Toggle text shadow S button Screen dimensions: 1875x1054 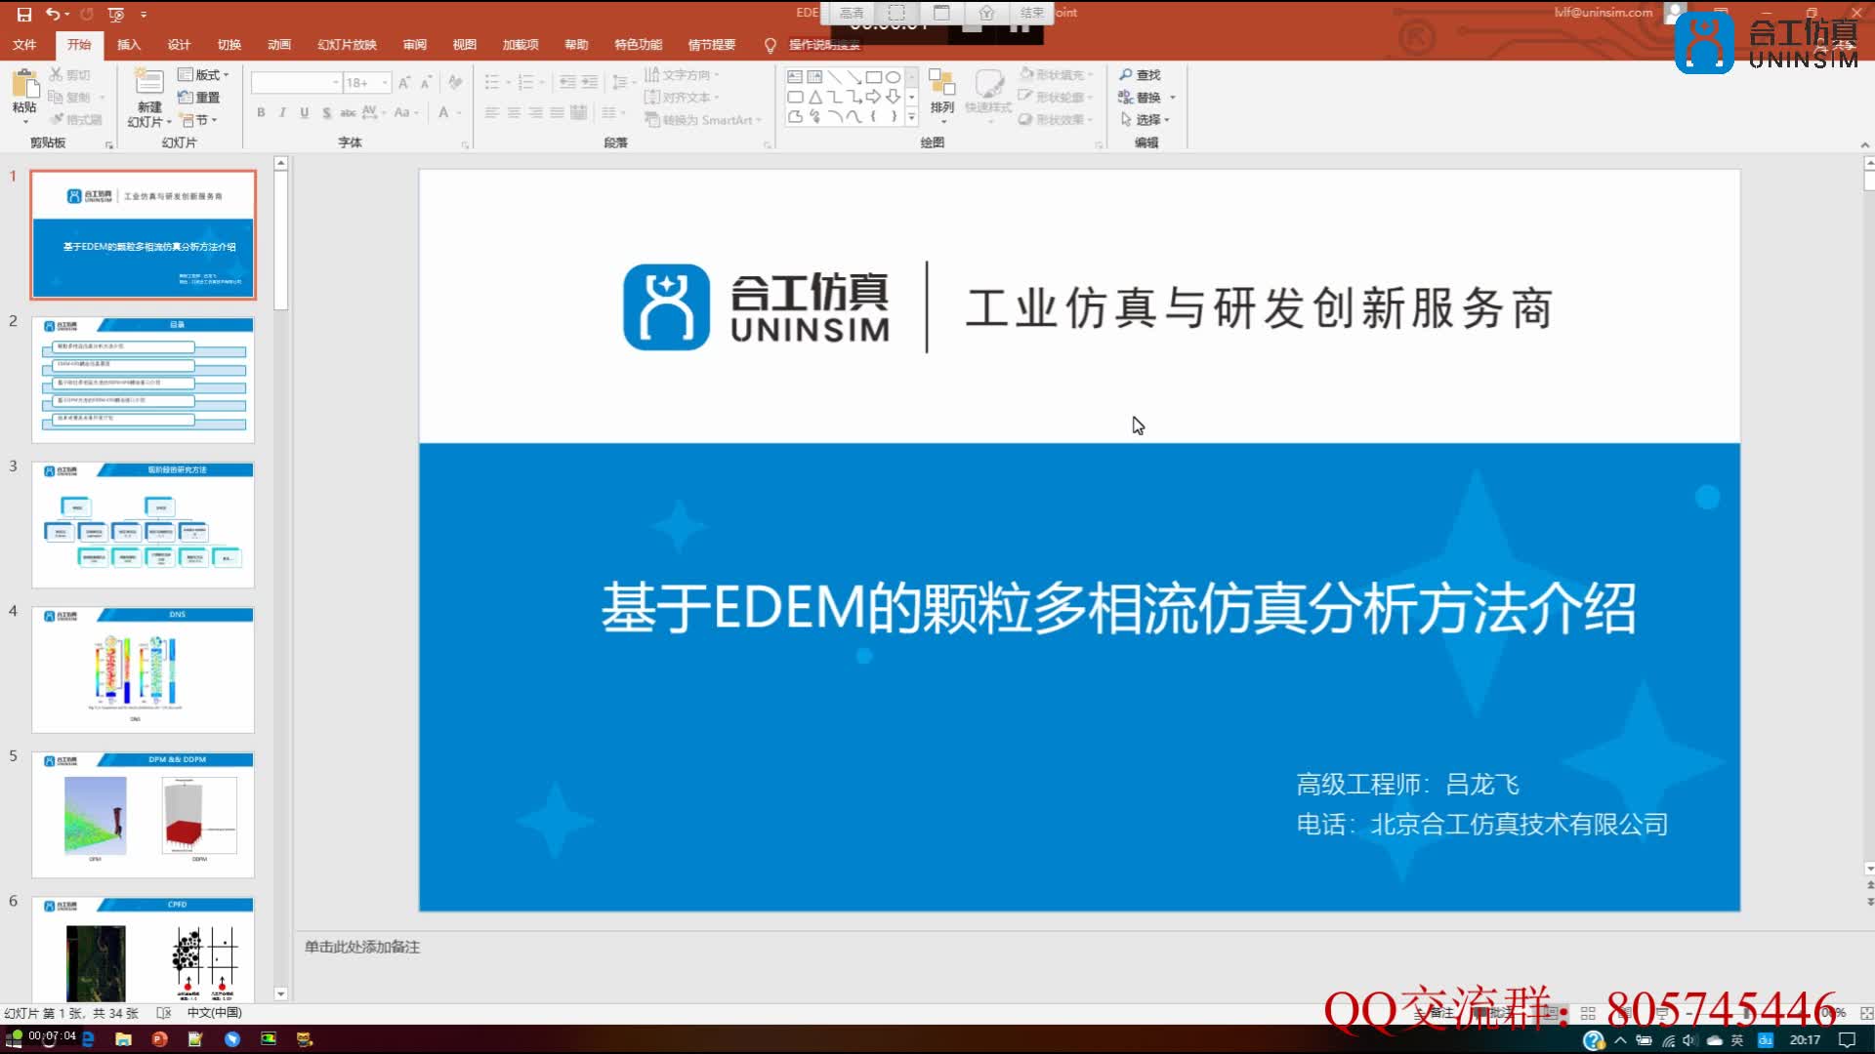pyautogui.click(x=326, y=113)
